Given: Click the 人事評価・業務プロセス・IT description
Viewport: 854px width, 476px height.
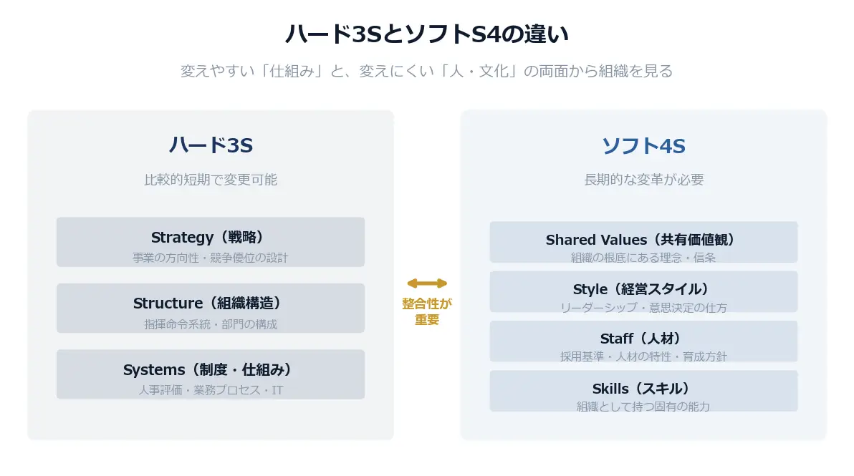Looking at the screenshot, I should click(x=211, y=390).
